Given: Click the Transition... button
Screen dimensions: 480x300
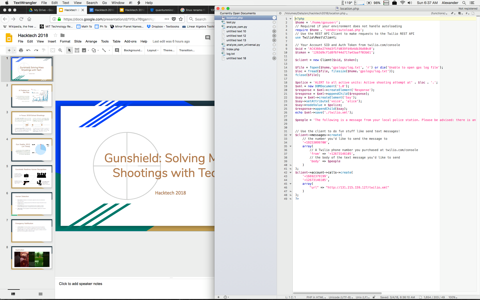Looking at the screenshot, I should click(187, 50).
